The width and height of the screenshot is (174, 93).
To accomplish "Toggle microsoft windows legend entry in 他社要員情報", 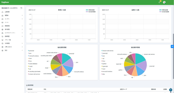I will [33, 56].
